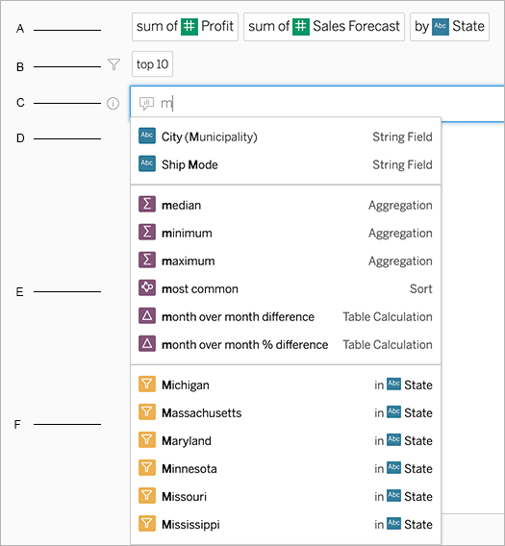The height and width of the screenshot is (546, 505).
Task: Click inside the query text input field
Action: point(317,104)
